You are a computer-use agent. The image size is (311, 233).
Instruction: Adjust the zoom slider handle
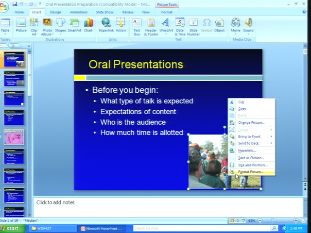[273, 220]
